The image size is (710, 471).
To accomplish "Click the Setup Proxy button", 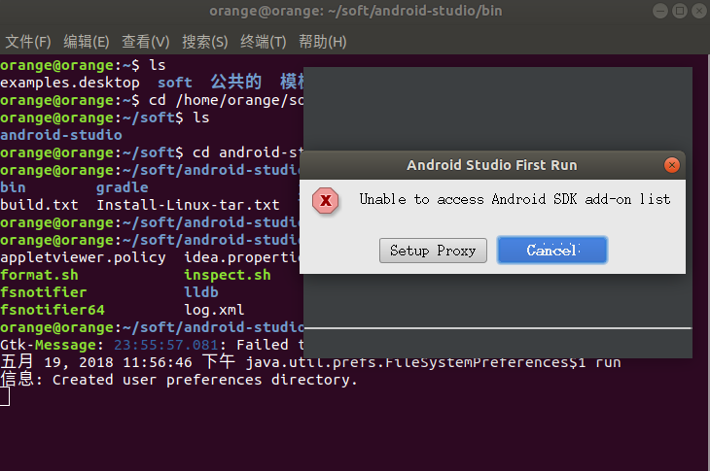I will [433, 251].
